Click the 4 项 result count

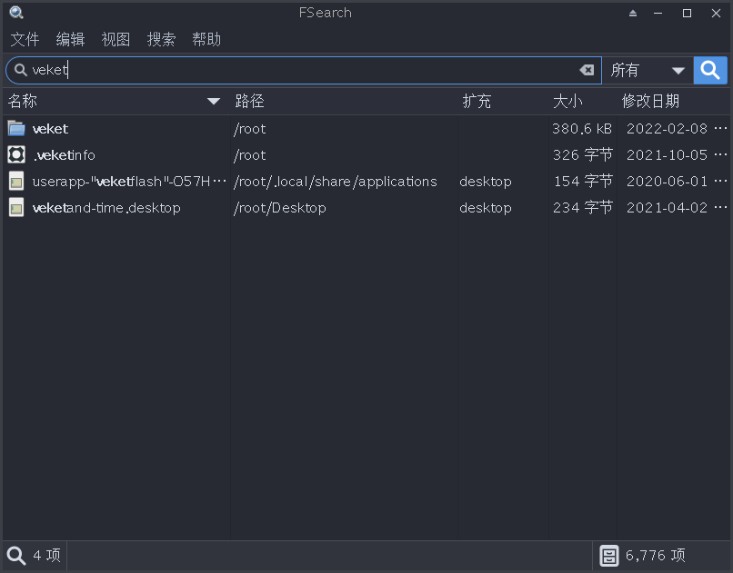(46, 555)
